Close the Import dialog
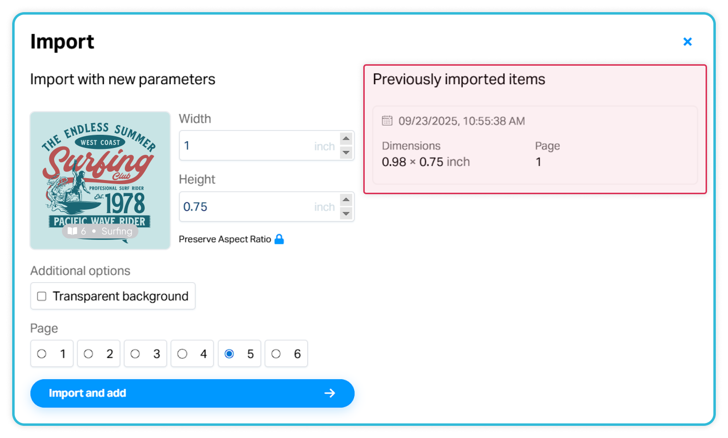Viewport: 728px width, 438px height. coord(688,42)
